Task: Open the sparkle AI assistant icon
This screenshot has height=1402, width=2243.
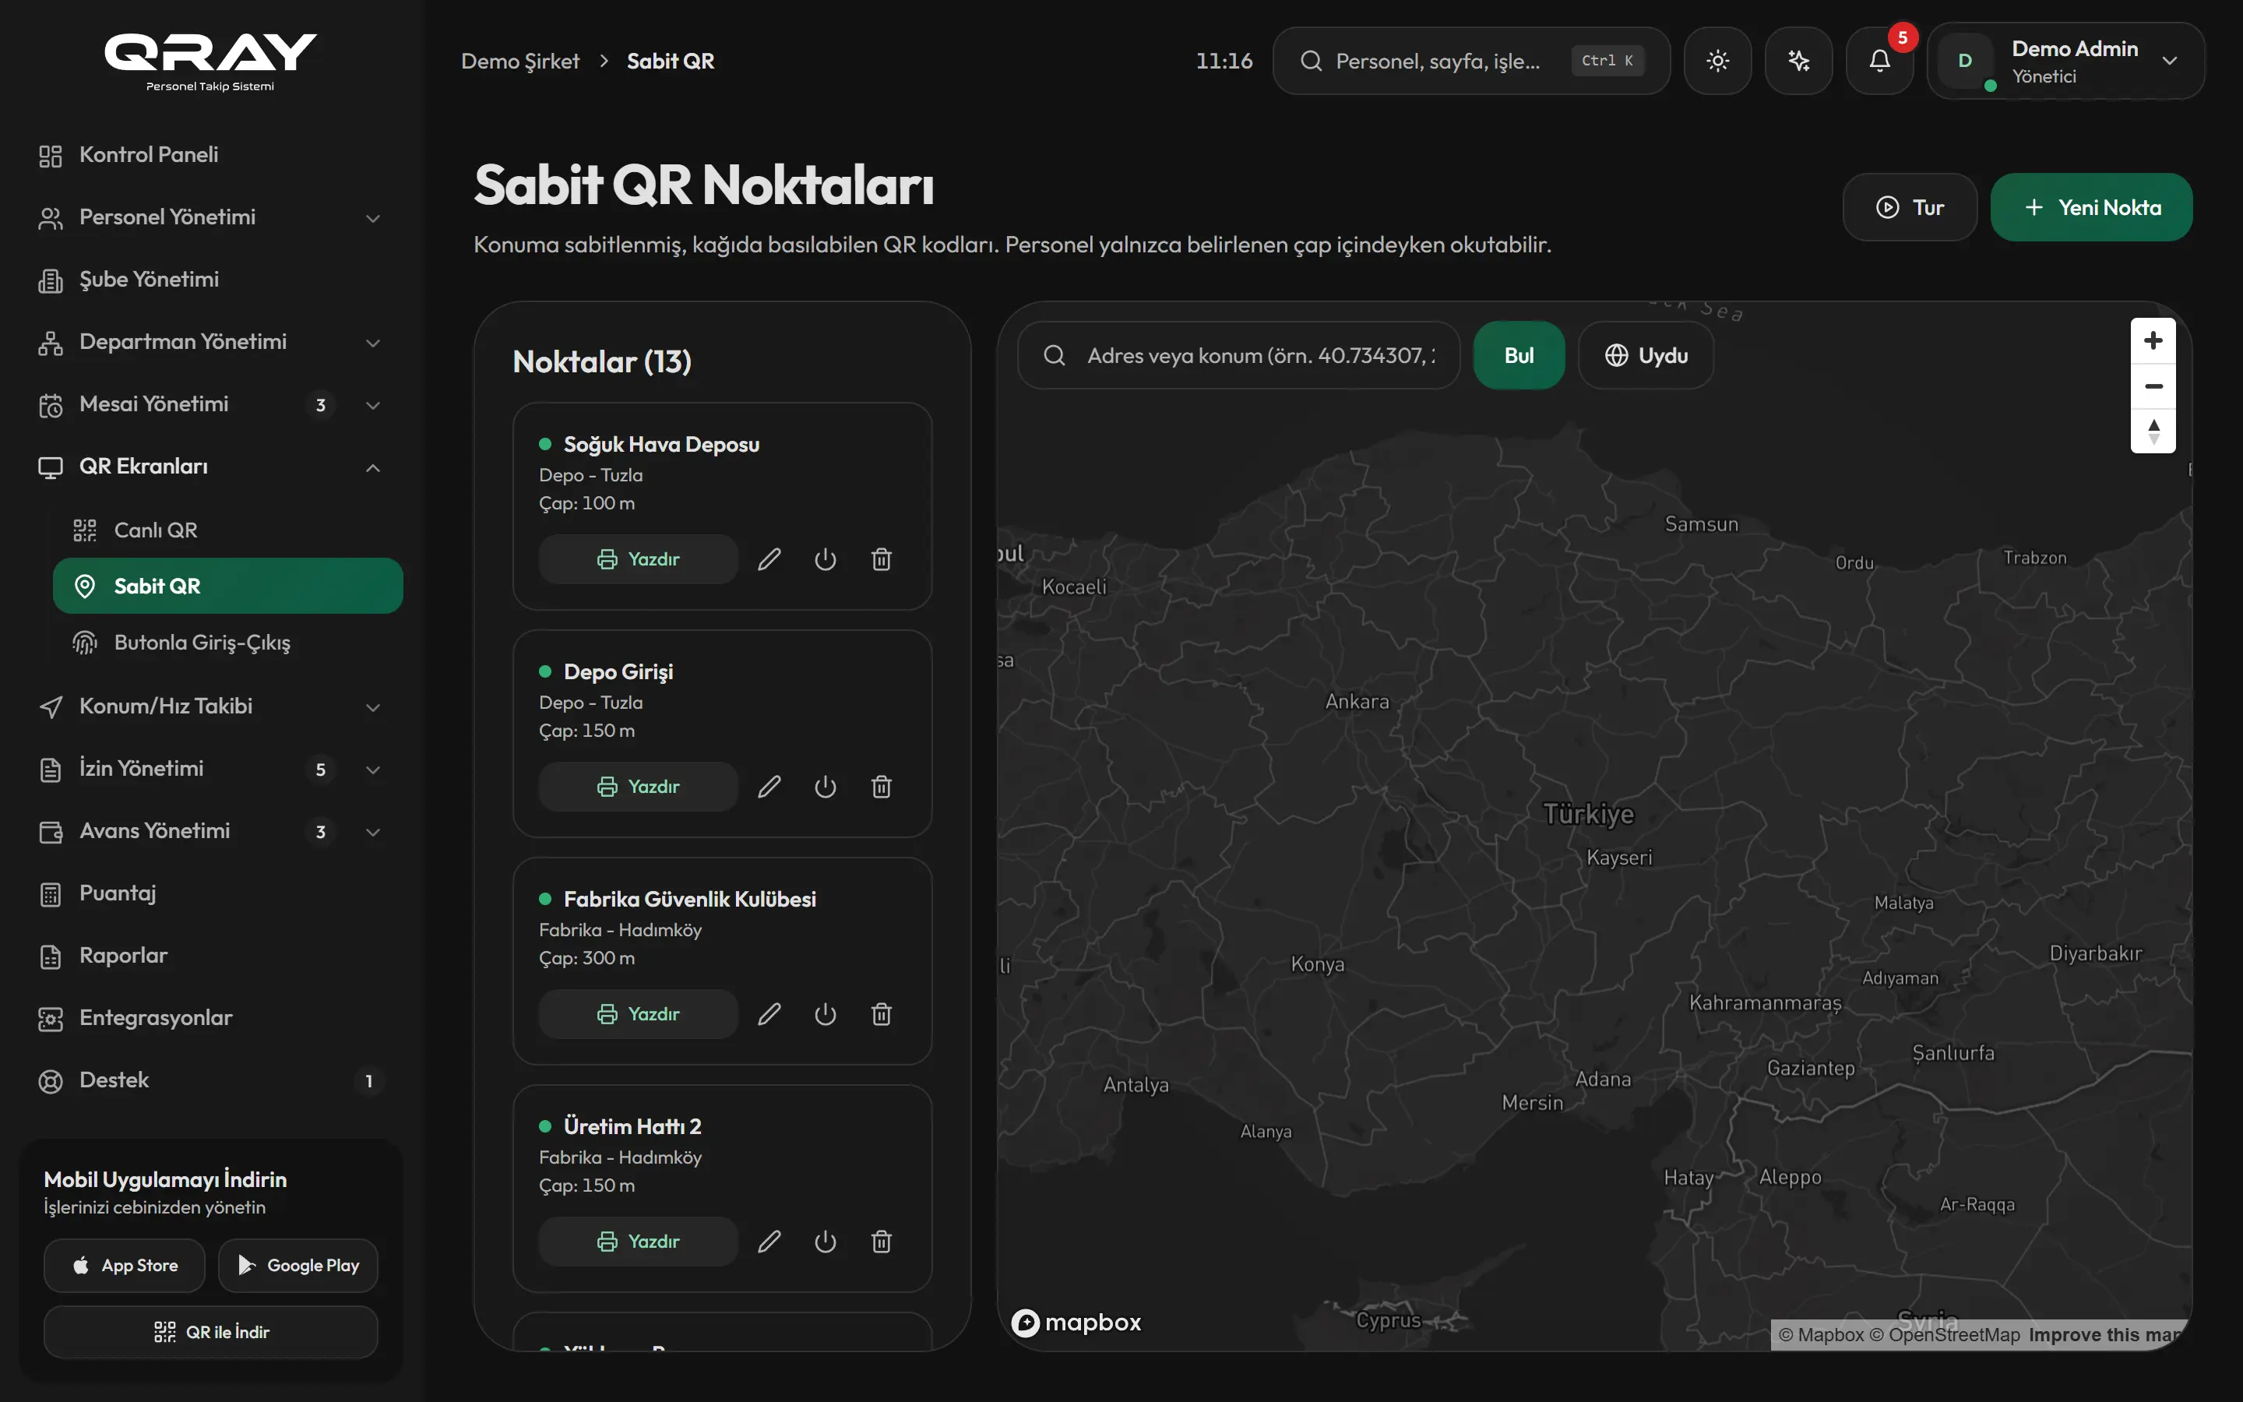Action: [x=1798, y=62]
